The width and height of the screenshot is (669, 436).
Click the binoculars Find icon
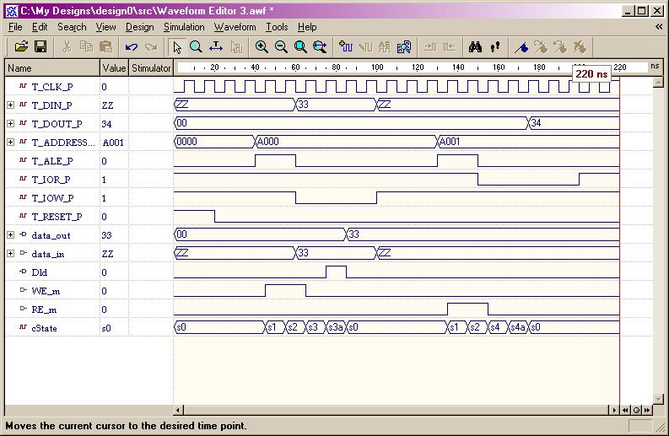tap(475, 47)
